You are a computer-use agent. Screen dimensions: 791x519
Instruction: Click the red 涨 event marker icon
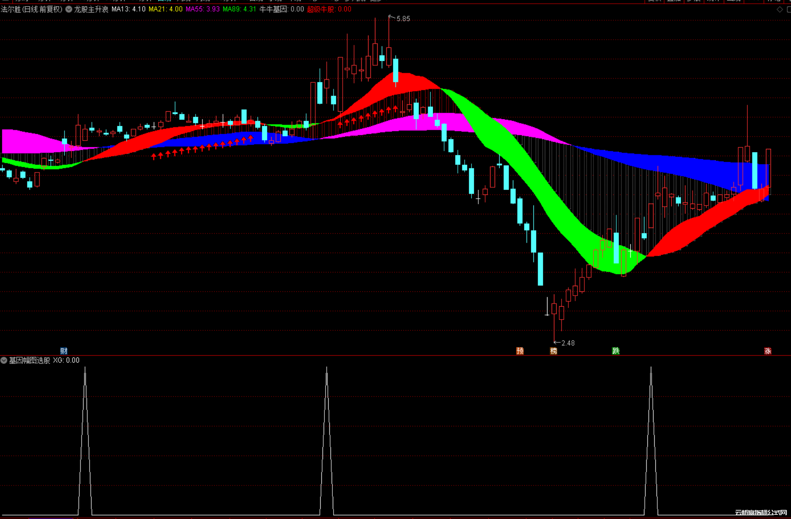tap(767, 351)
